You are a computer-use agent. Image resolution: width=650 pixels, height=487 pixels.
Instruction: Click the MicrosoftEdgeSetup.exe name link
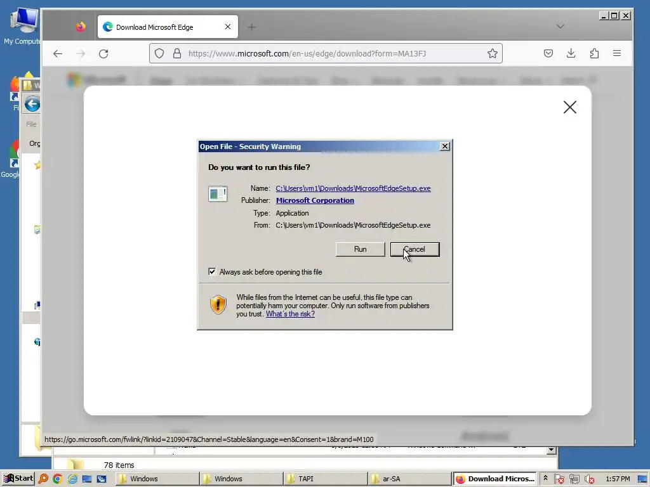pyautogui.click(x=353, y=188)
